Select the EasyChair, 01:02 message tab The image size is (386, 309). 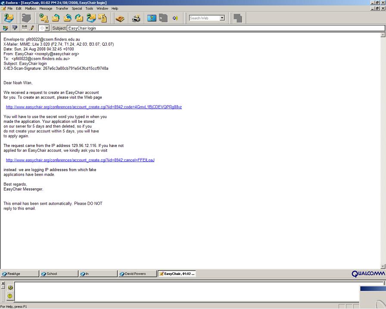coord(177,274)
